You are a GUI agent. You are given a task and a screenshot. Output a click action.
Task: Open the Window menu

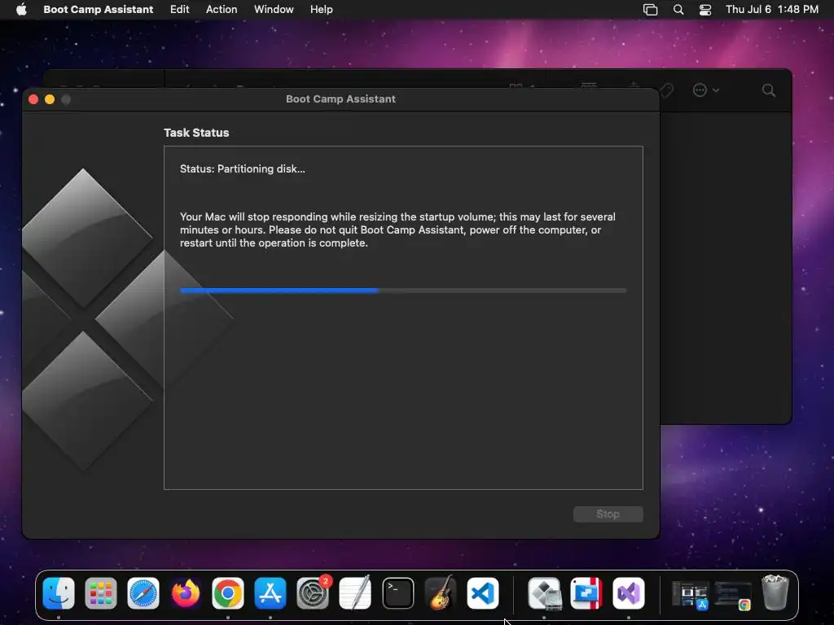pos(274,10)
